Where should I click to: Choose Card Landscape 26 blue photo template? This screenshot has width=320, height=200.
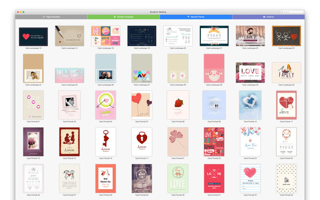pos(106,68)
